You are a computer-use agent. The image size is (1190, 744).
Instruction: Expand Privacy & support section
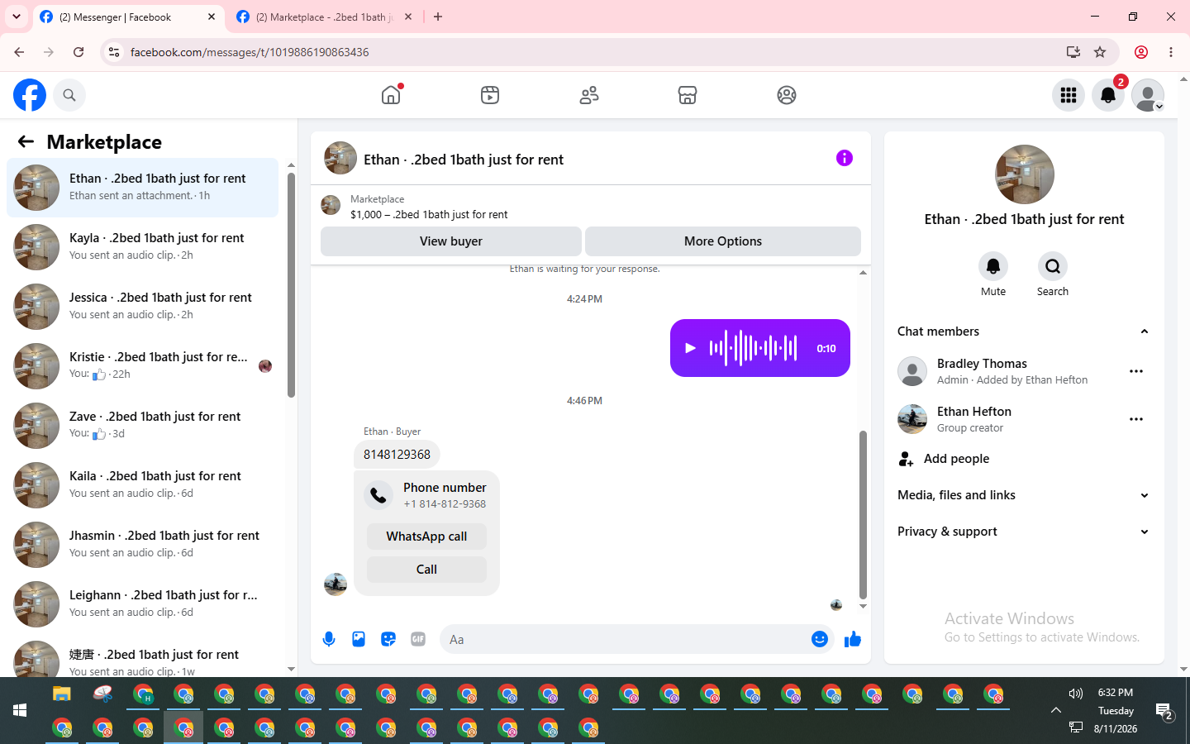1024,532
